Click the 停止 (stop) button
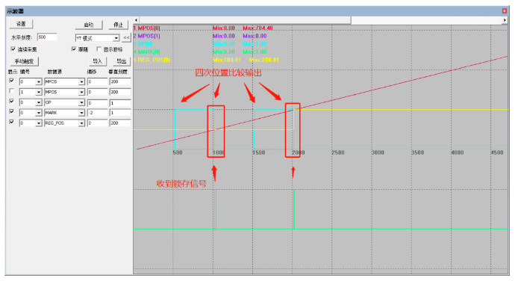The image size is (515, 281). 118,25
